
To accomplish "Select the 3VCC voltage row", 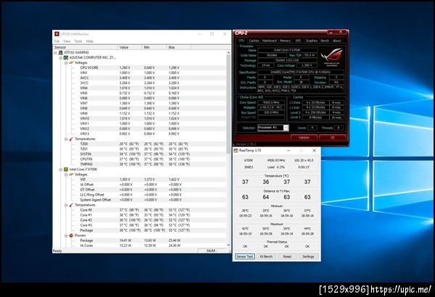I will coord(139,83).
